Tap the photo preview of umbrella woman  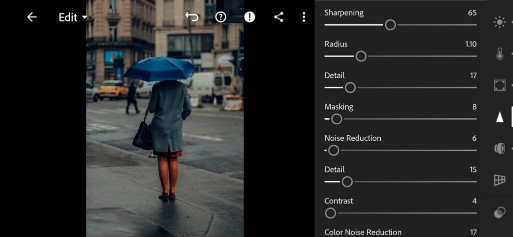(165, 118)
